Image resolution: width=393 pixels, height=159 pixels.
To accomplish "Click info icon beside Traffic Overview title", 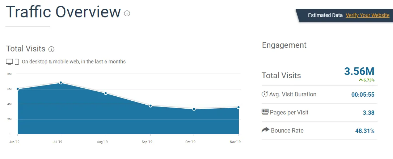I will [x=127, y=13].
